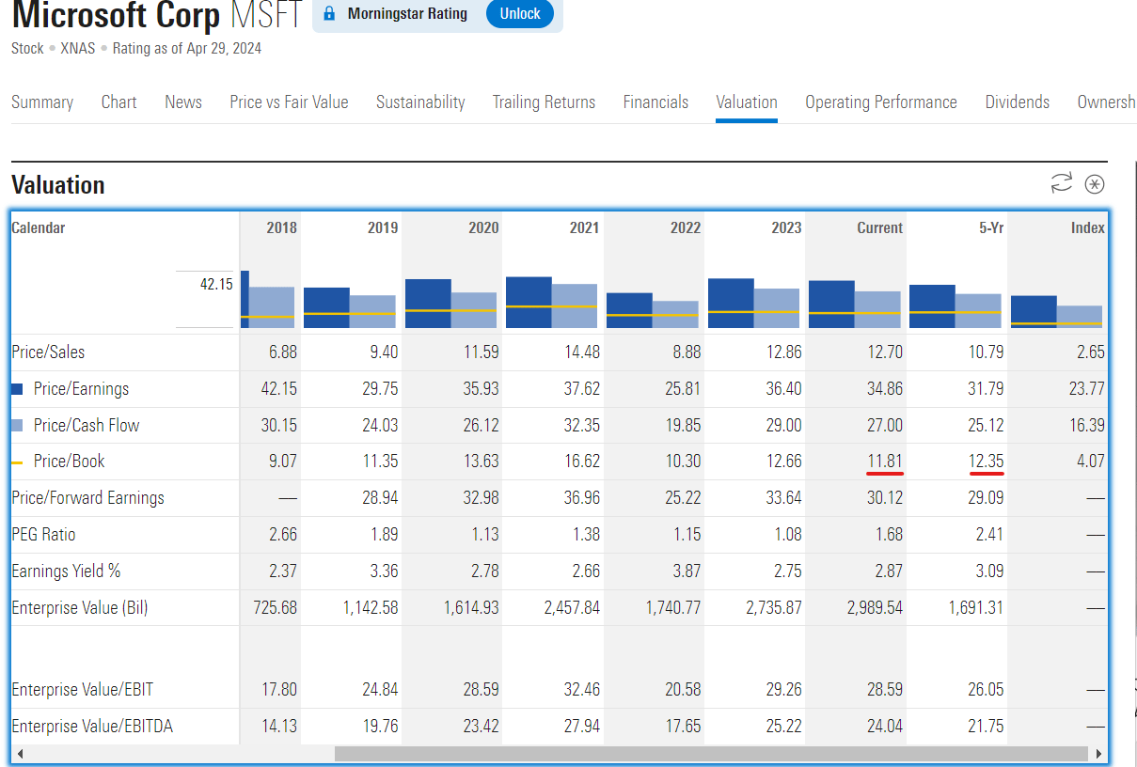This screenshot has width=1137, height=767.
Task: Click the 2023 Price/Earnings value 36.40
Action: 784,389
